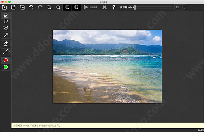Open image file with the load icon
The height and width of the screenshot is (132, 204).
point(5,7)
